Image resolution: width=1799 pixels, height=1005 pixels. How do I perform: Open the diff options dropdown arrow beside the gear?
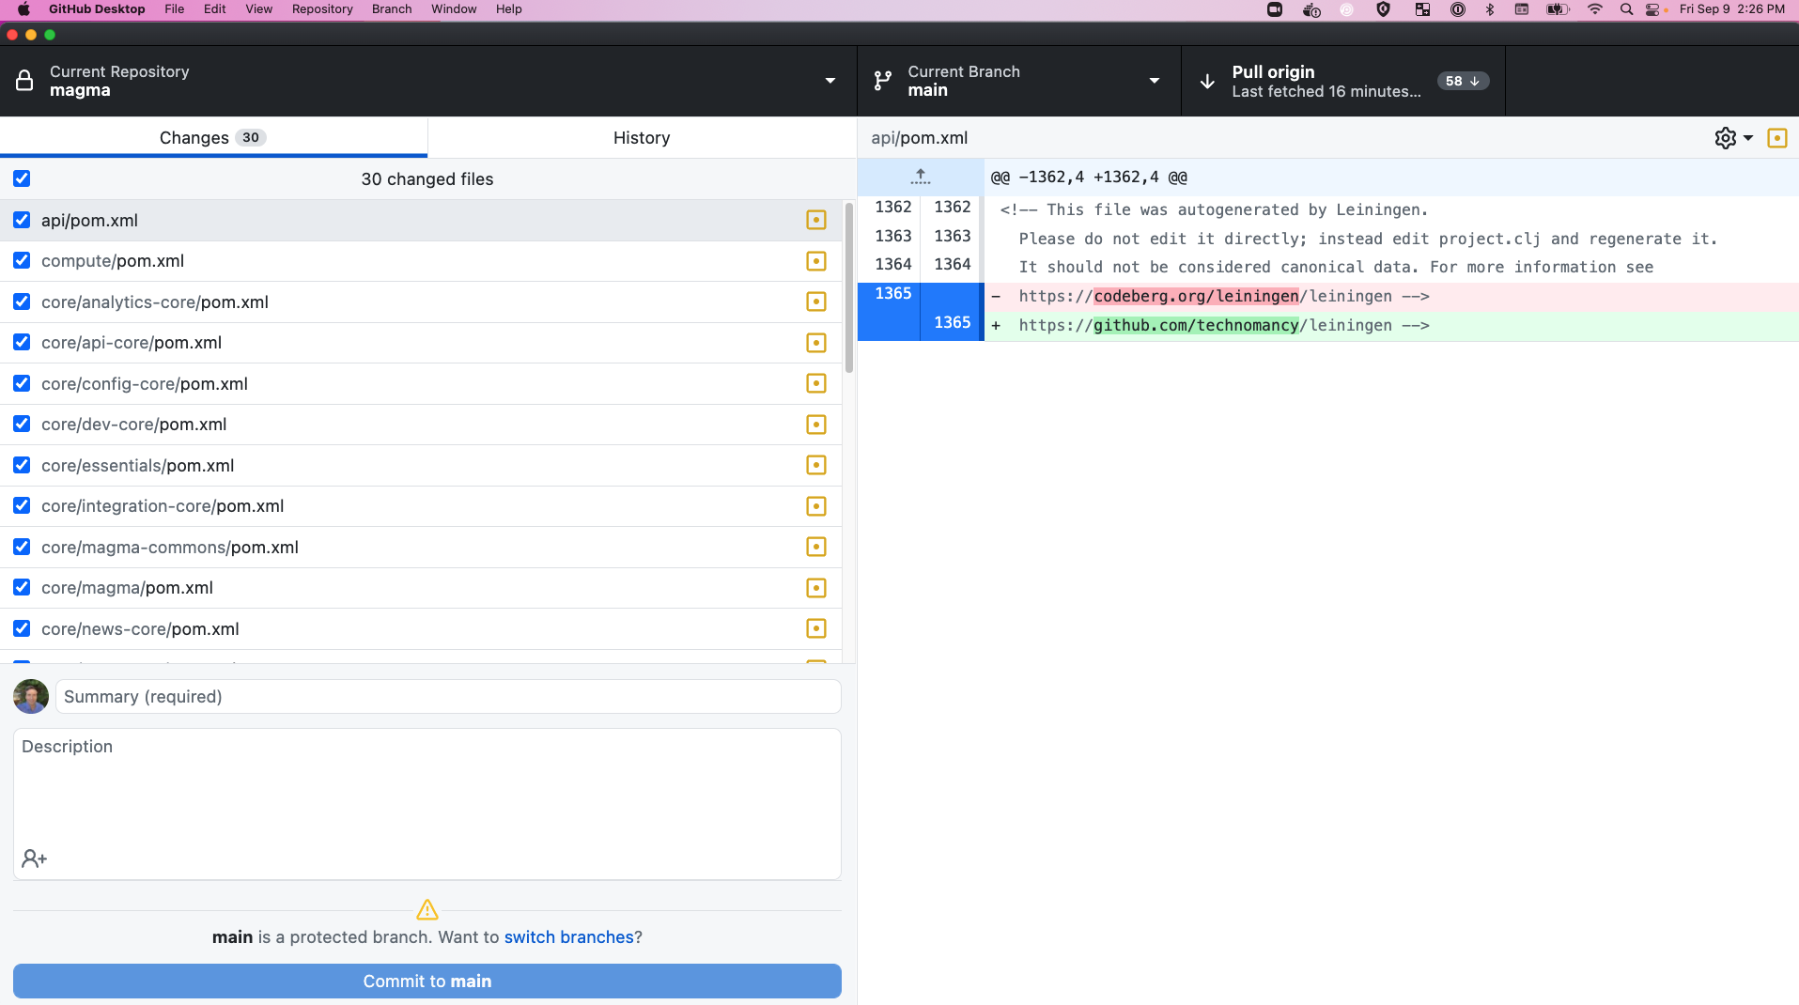click(1746, 137)
